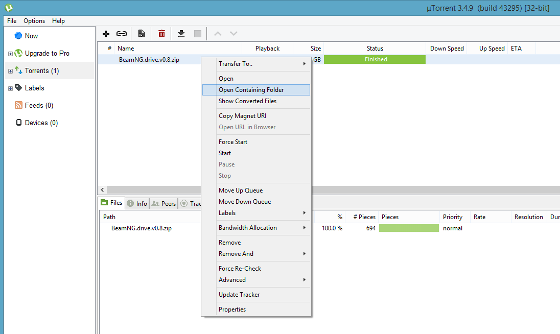This screenshot has height=334, width=560.
Task: Click Move Up Queue arrow in toolbar
Action: point(218,34)
